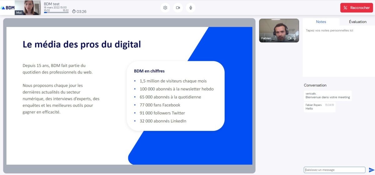375x175 pixels.
Task: Click the BDM test meeting title
Action: pos(52,4)
